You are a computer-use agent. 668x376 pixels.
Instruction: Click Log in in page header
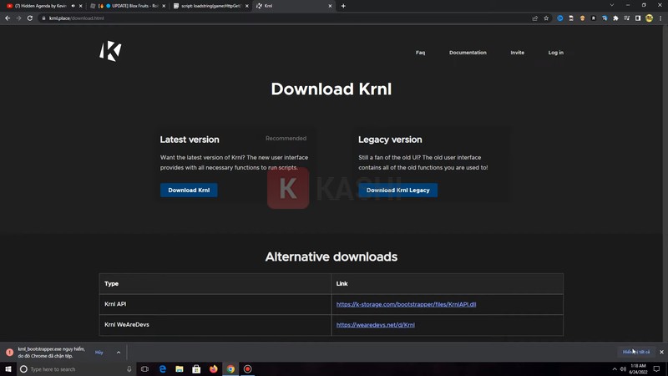click(555, 53)
